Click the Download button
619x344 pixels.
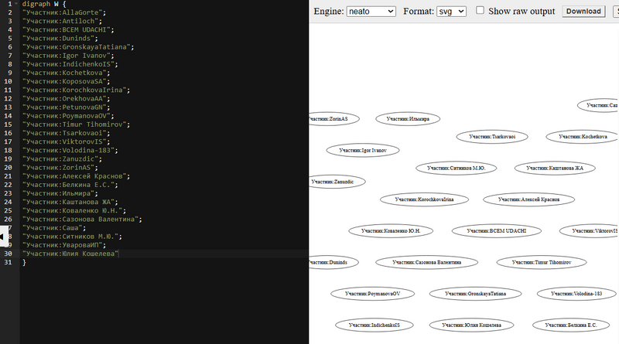(583, 12)
